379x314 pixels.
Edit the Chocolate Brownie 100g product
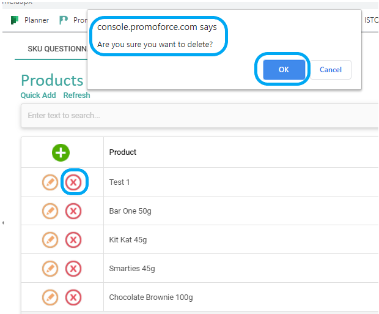pyautogui.click(x=50, y=297)
